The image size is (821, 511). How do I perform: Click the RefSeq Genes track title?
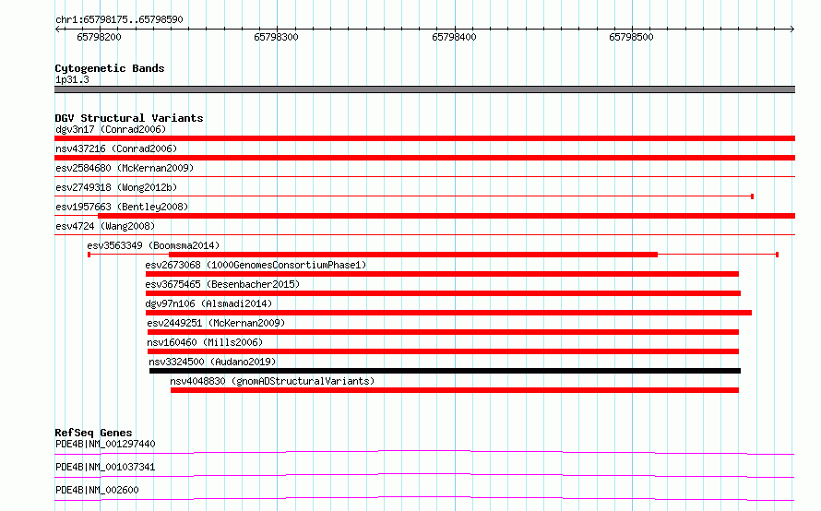click(93, 433)
